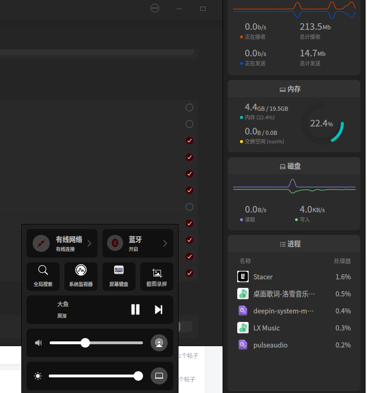Select the Stacer process row
367x393 pixels.
tap(294, 277)
